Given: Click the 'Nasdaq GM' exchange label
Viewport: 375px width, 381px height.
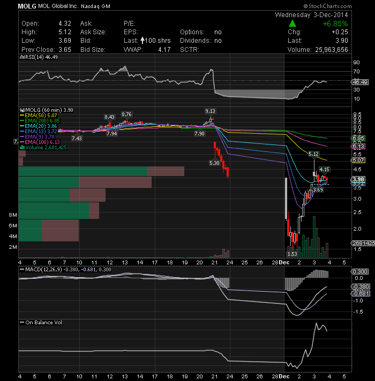Looking at the screenshot, I should [95, 6].
